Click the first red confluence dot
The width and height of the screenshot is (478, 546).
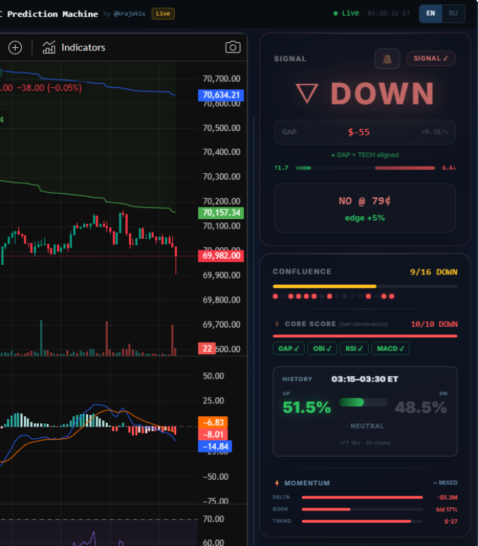tap(275, 296)
